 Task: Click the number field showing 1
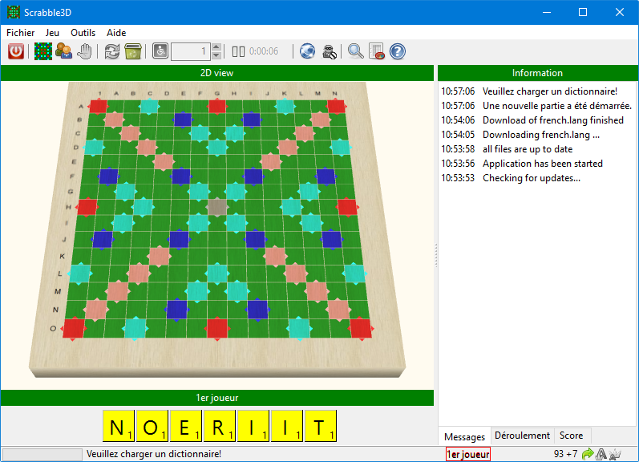click(x=191, y=51)
